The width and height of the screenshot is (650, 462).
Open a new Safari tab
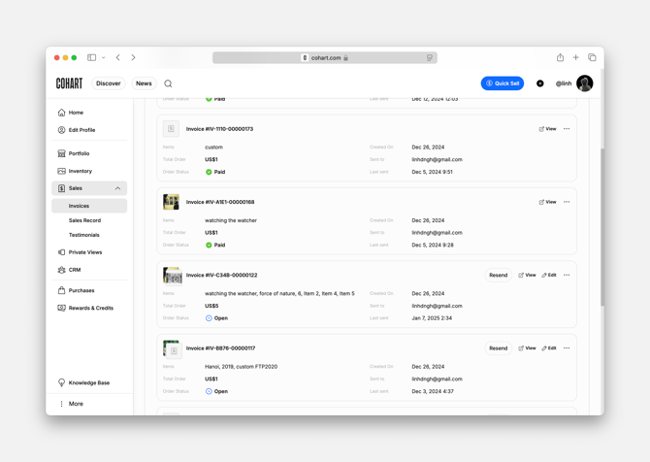[576, 57]
